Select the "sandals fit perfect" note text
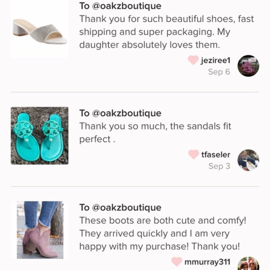This screenshot has height=270, width=270. [155, 133]
